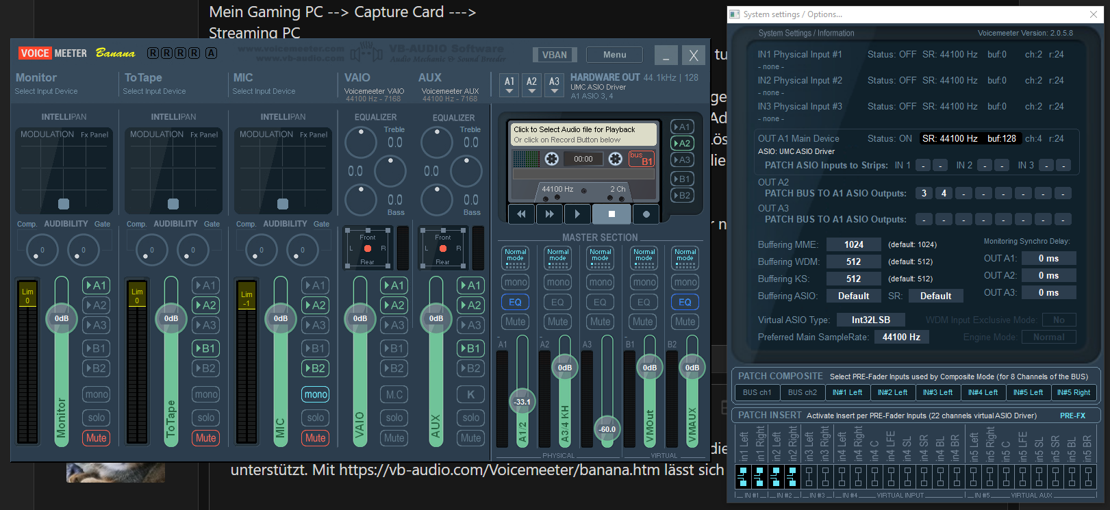The width and height of the screenshot is (1110, 510).
Task: Activate patch insert for in4 LFE
Action: pos(891,476)
